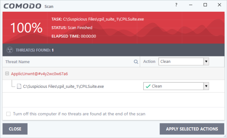Click the file icon next to CPILSuite.exe

pyautogui.click(x=19, y=86)
